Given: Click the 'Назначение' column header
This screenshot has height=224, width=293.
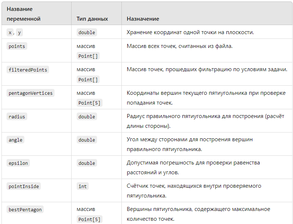Looking at the screenshot, I should [x=143, y=19].
